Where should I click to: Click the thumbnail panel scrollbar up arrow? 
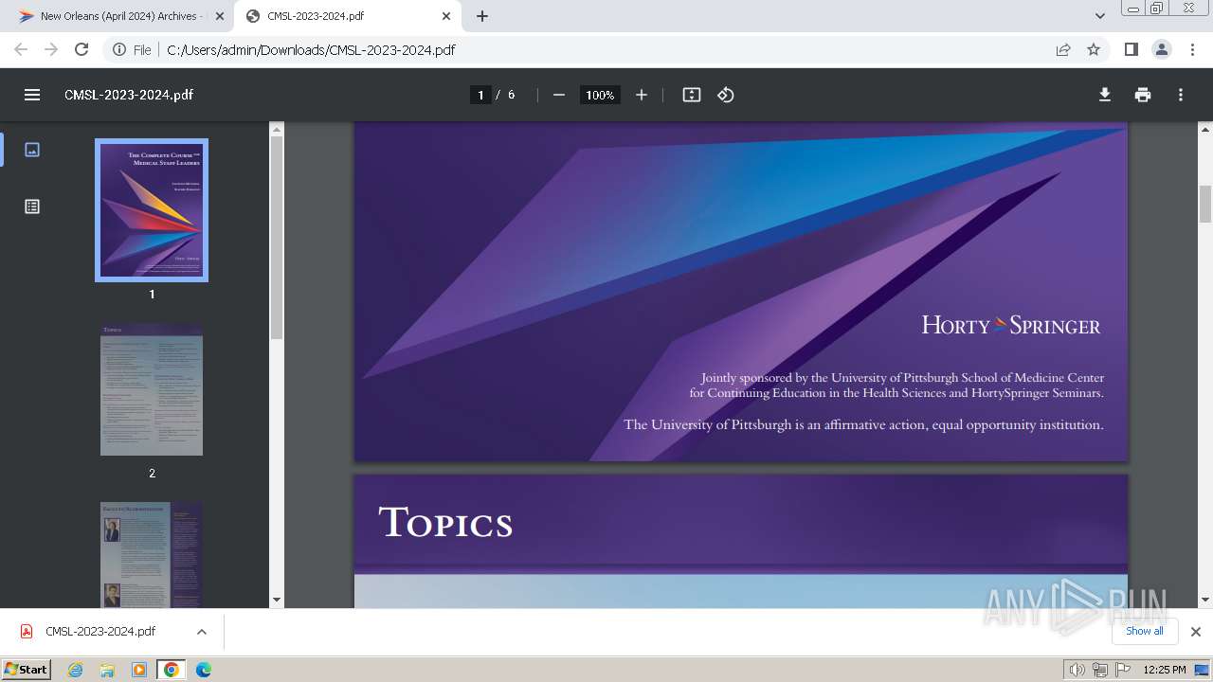(277, 129)
